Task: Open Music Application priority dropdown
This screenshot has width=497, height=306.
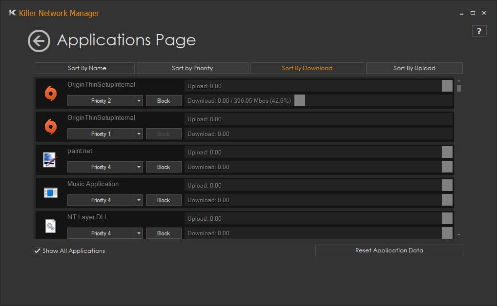Action: click(x=139, y=200)
